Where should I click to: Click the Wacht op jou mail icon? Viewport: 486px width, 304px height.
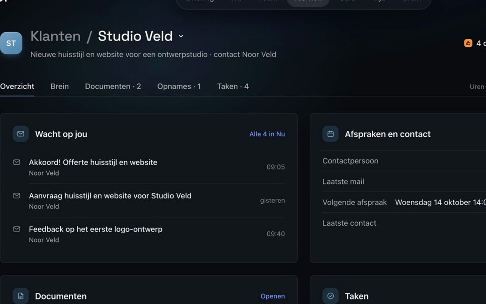pyautogui.click(x=21, y=134)
